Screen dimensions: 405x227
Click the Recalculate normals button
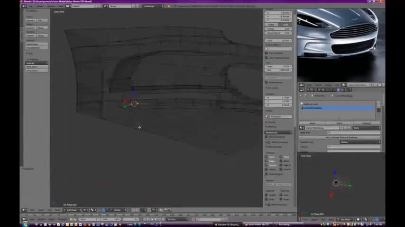37,44
